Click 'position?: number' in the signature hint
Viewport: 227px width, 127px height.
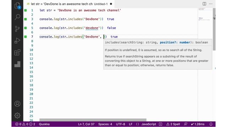(175, 42)
